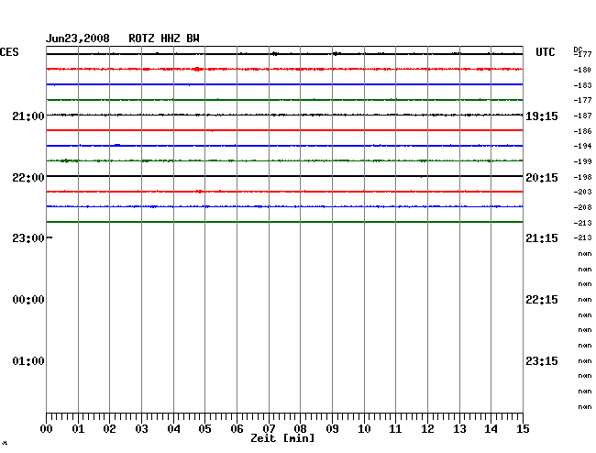Click minute axis label 14
This screenshot has height=453, width=596.
(491, 429)
